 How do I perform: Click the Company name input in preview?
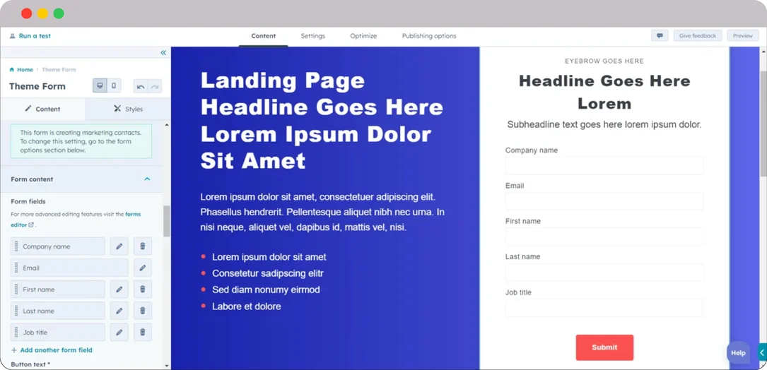(x=604, y=166)
